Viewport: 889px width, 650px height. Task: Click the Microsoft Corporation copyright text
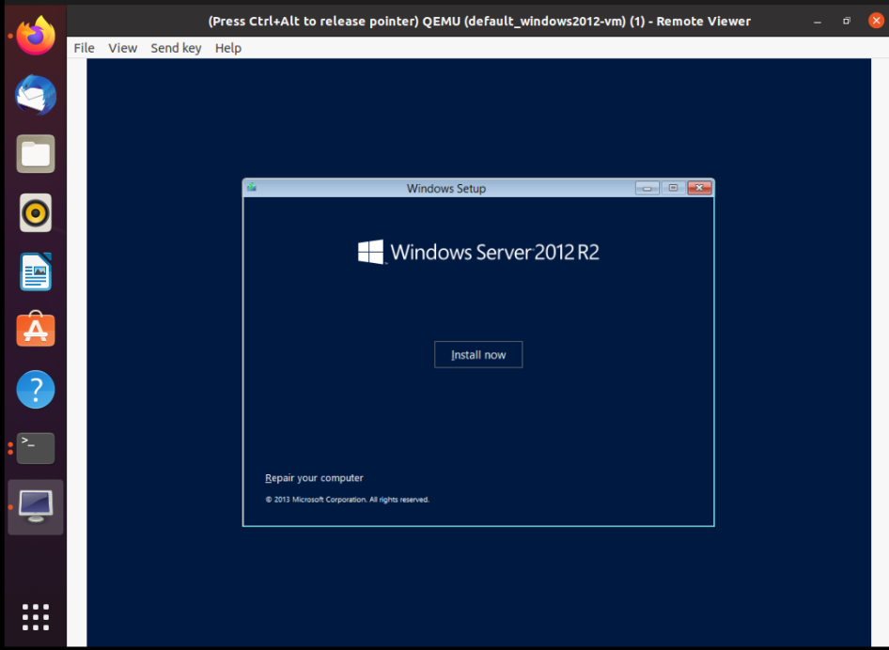pos(347,500)
